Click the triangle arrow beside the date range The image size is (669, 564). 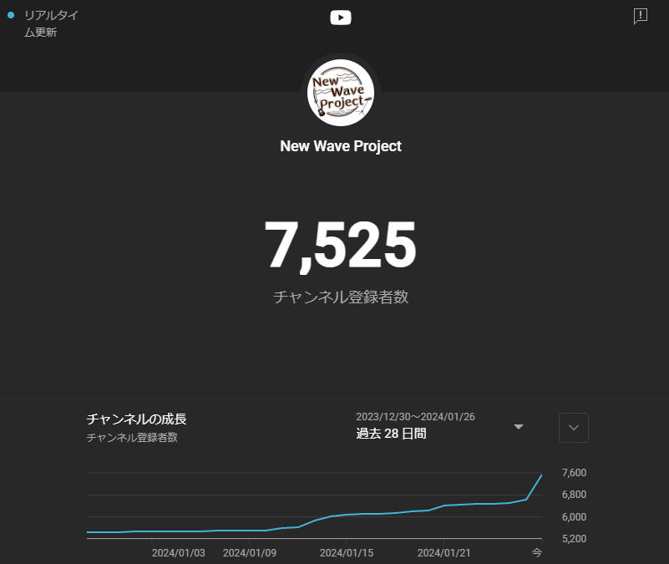tap(519, 427)
